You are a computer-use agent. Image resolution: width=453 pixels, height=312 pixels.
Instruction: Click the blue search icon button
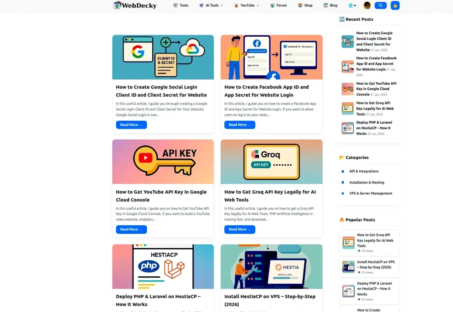pyautogui.click(x=380, y=5)
